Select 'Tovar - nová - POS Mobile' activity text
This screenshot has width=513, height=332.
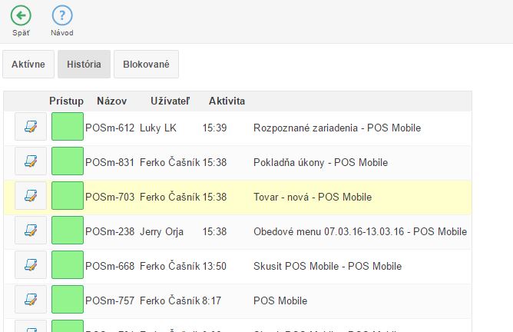(x=312, y=198)
